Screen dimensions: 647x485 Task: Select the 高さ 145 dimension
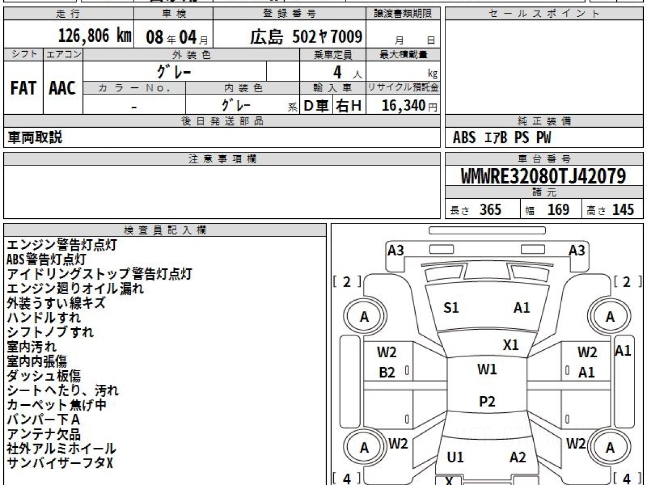click(610, 210)
